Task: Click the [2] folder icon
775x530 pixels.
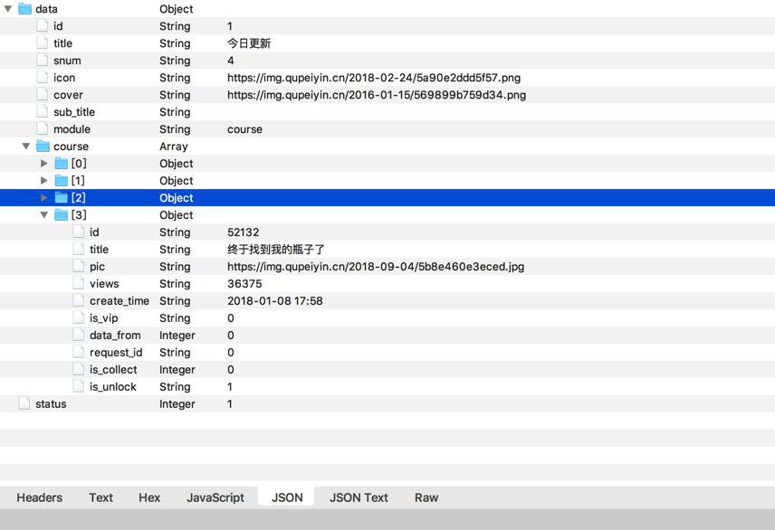Action: [x=61, y=197]
